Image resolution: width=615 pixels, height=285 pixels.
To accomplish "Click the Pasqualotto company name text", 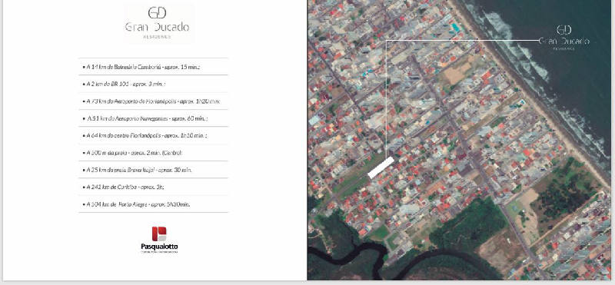I will coord(159,247).
